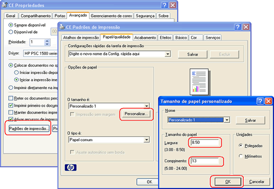Select Milímetros units radio button
This screenshot has height=189, width=274.
click(241, 156)
